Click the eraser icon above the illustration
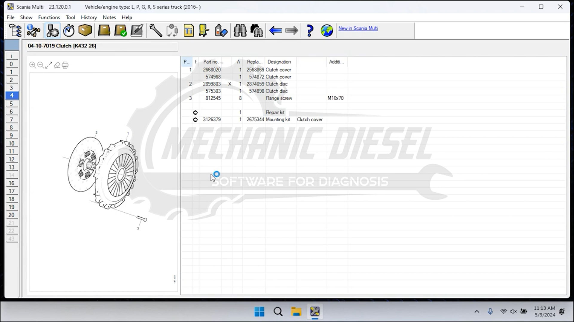Screen dimensions: 574x322 57,65
